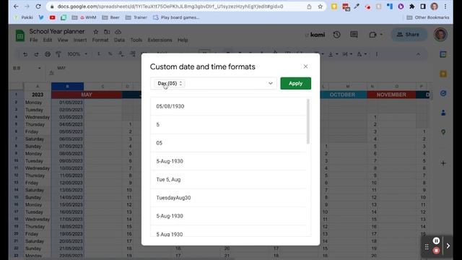
Task: Open the Chrome extensions puzzle icon
Action: click(412, 6)
